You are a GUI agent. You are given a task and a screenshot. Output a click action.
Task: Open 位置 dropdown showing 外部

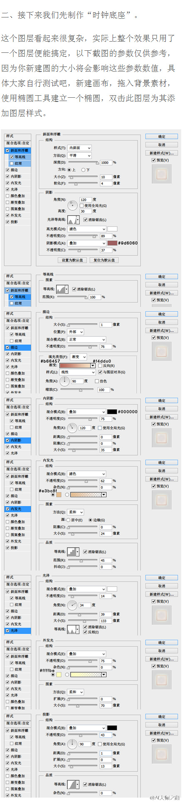(x=76, y=332)
